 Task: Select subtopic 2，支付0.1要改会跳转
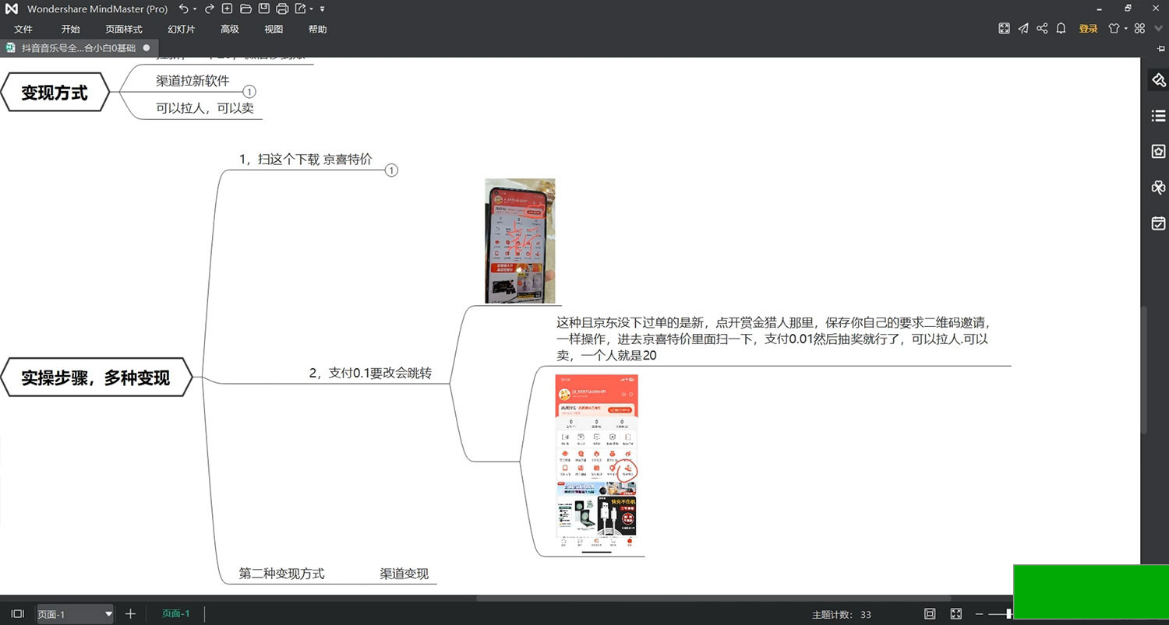370,373
